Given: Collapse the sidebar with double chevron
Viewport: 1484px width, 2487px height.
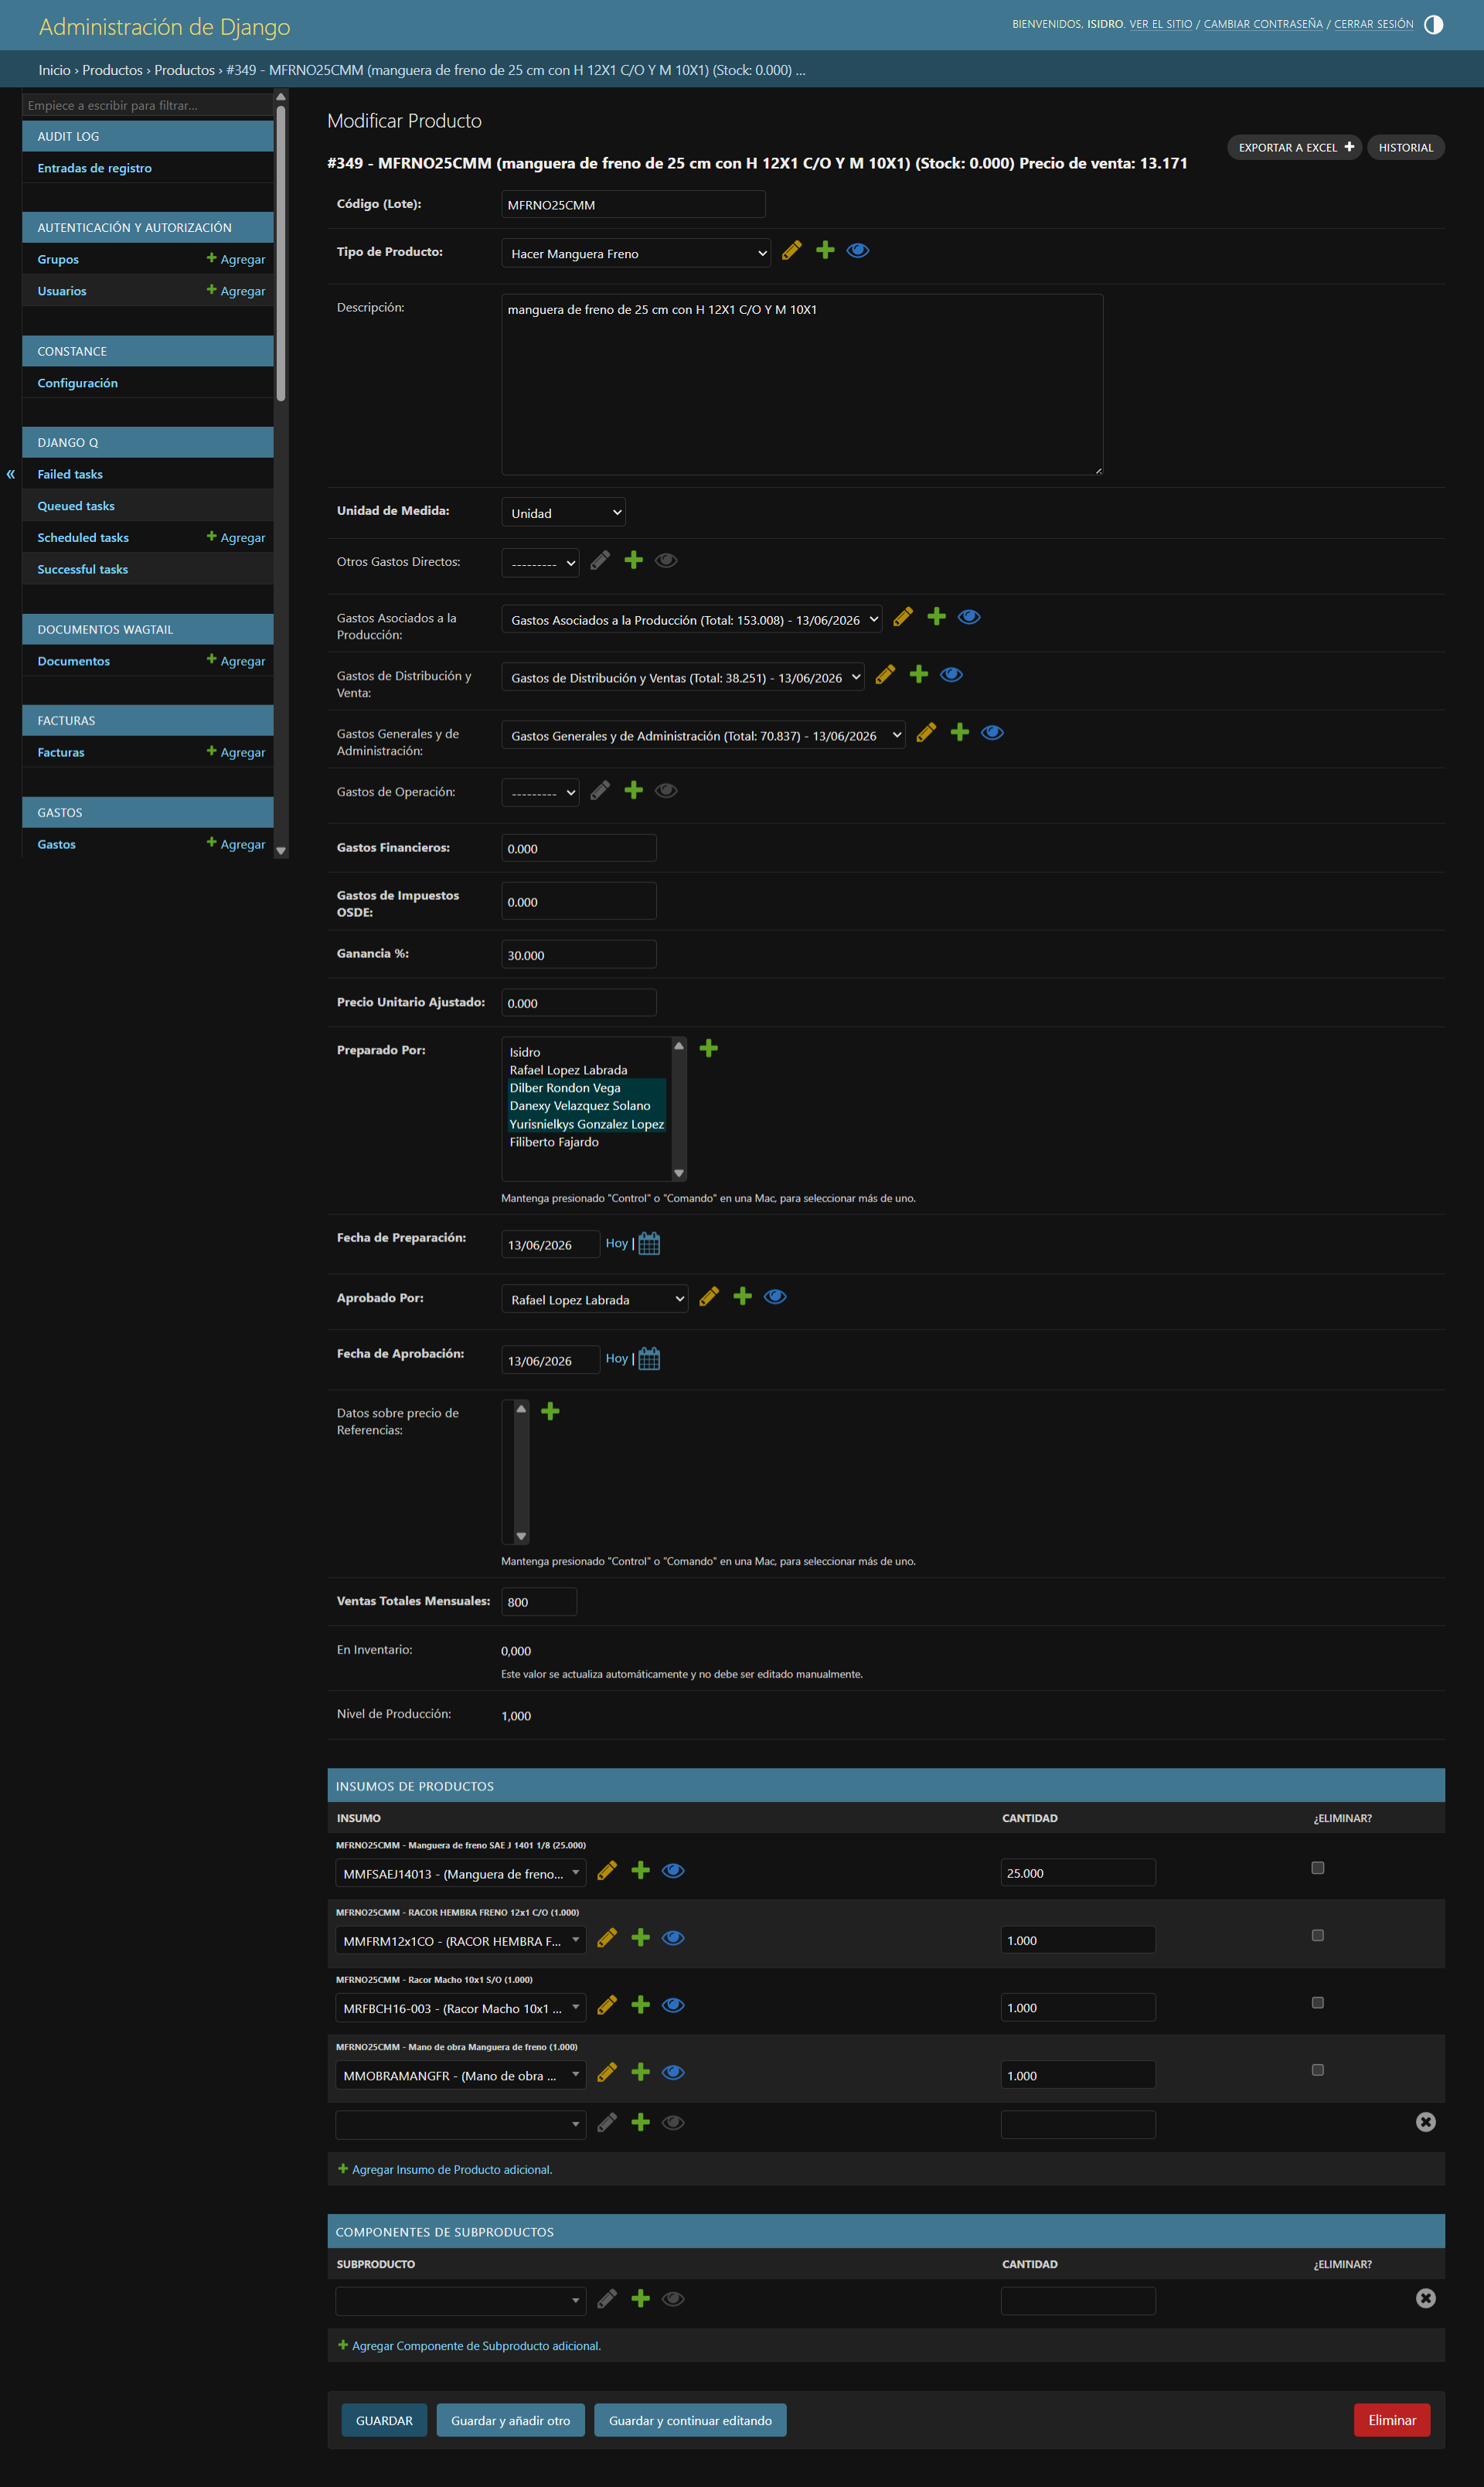Looking at the screenshot, I should (x=11, y=474).
